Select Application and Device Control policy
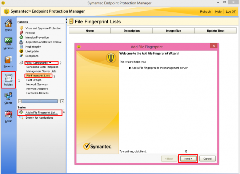This screenshot has height=174, width=240. (43, 42)
